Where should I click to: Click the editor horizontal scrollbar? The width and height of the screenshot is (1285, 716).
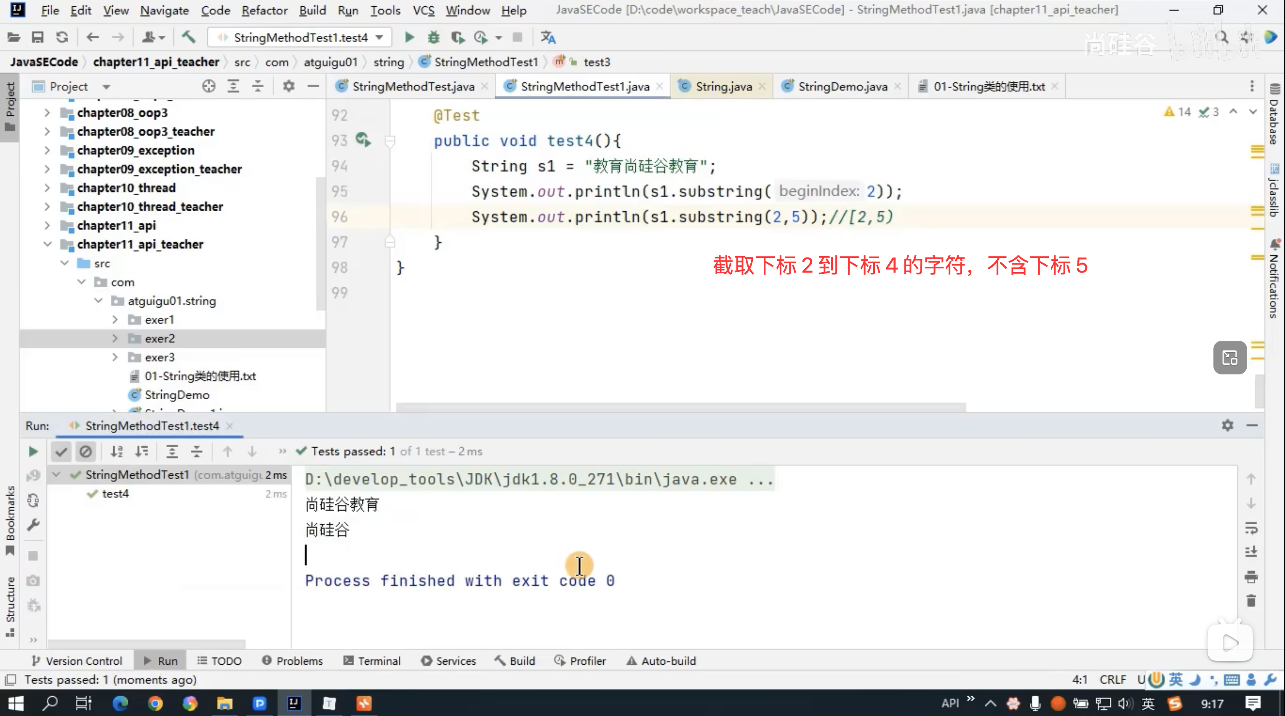(680, 407)
